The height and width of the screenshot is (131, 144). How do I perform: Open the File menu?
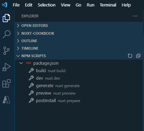16,5
